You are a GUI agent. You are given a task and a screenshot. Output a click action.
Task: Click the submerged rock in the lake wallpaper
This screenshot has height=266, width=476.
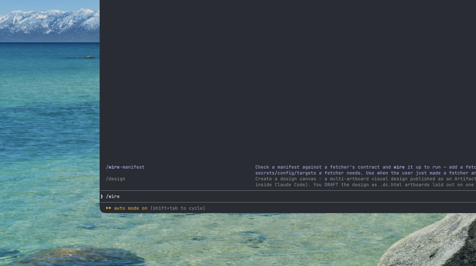click(80, 256)
